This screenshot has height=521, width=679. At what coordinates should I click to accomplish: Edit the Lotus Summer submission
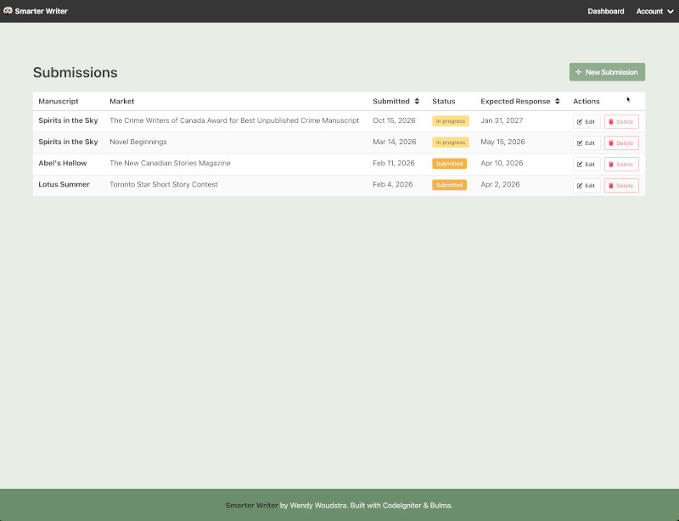coord(586,186)
